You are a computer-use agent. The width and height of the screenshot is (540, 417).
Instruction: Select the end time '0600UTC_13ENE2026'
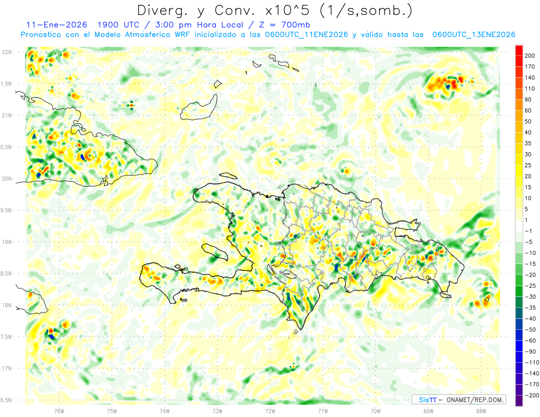click(473, 35)
